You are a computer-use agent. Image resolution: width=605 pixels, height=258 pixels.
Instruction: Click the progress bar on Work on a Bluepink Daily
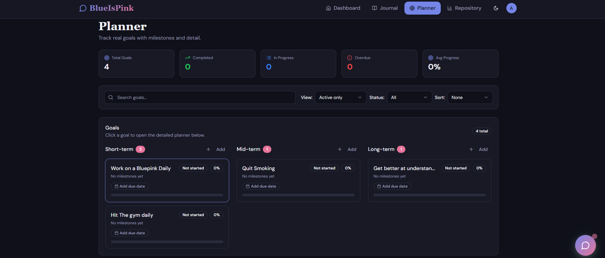point(167,195)
